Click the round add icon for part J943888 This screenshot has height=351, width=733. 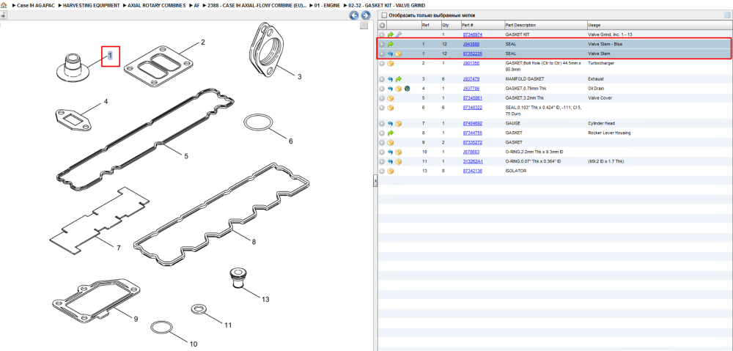382,45
